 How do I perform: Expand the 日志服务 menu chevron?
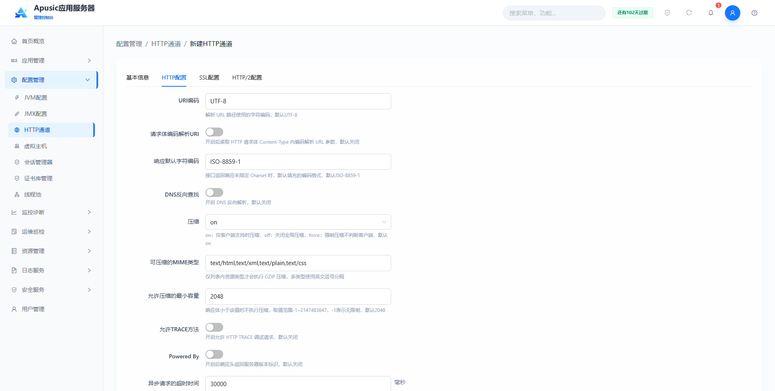pos(89,270)
